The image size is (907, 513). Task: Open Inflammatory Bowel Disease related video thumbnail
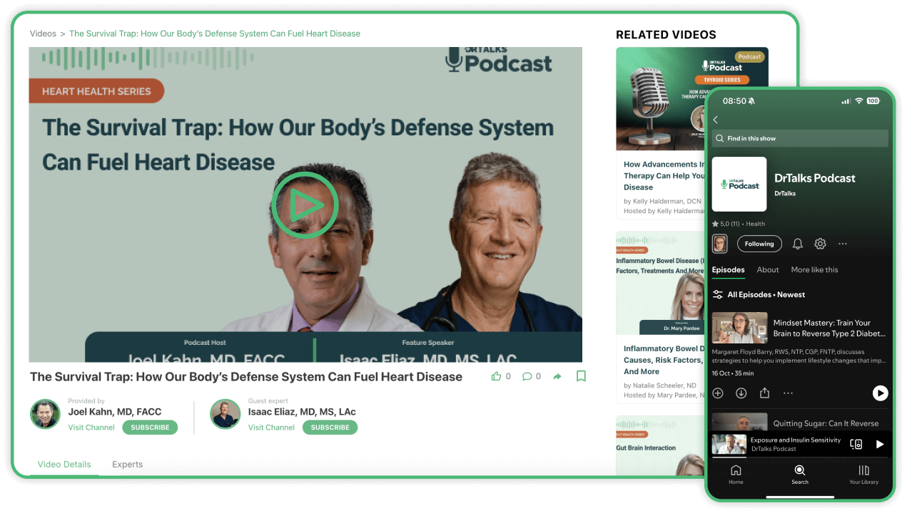coord(660,283)
